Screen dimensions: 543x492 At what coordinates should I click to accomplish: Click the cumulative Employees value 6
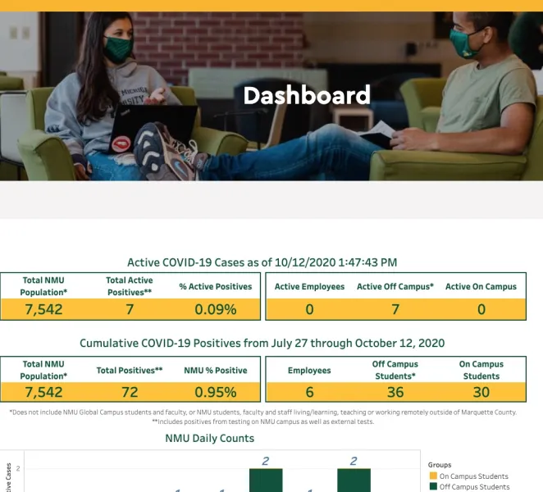click(x=309, y=392)
